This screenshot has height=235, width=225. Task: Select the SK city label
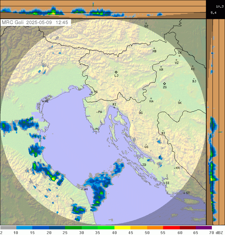click(x=180, y=103)
